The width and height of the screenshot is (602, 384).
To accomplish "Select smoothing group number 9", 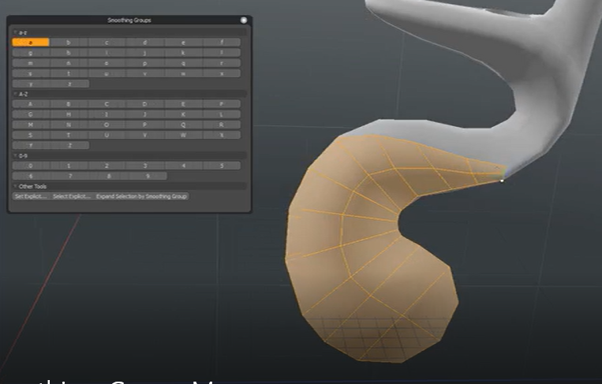I will [x=146, y=176].
